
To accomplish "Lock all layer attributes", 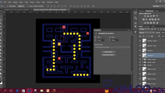I will click(152, 36).
